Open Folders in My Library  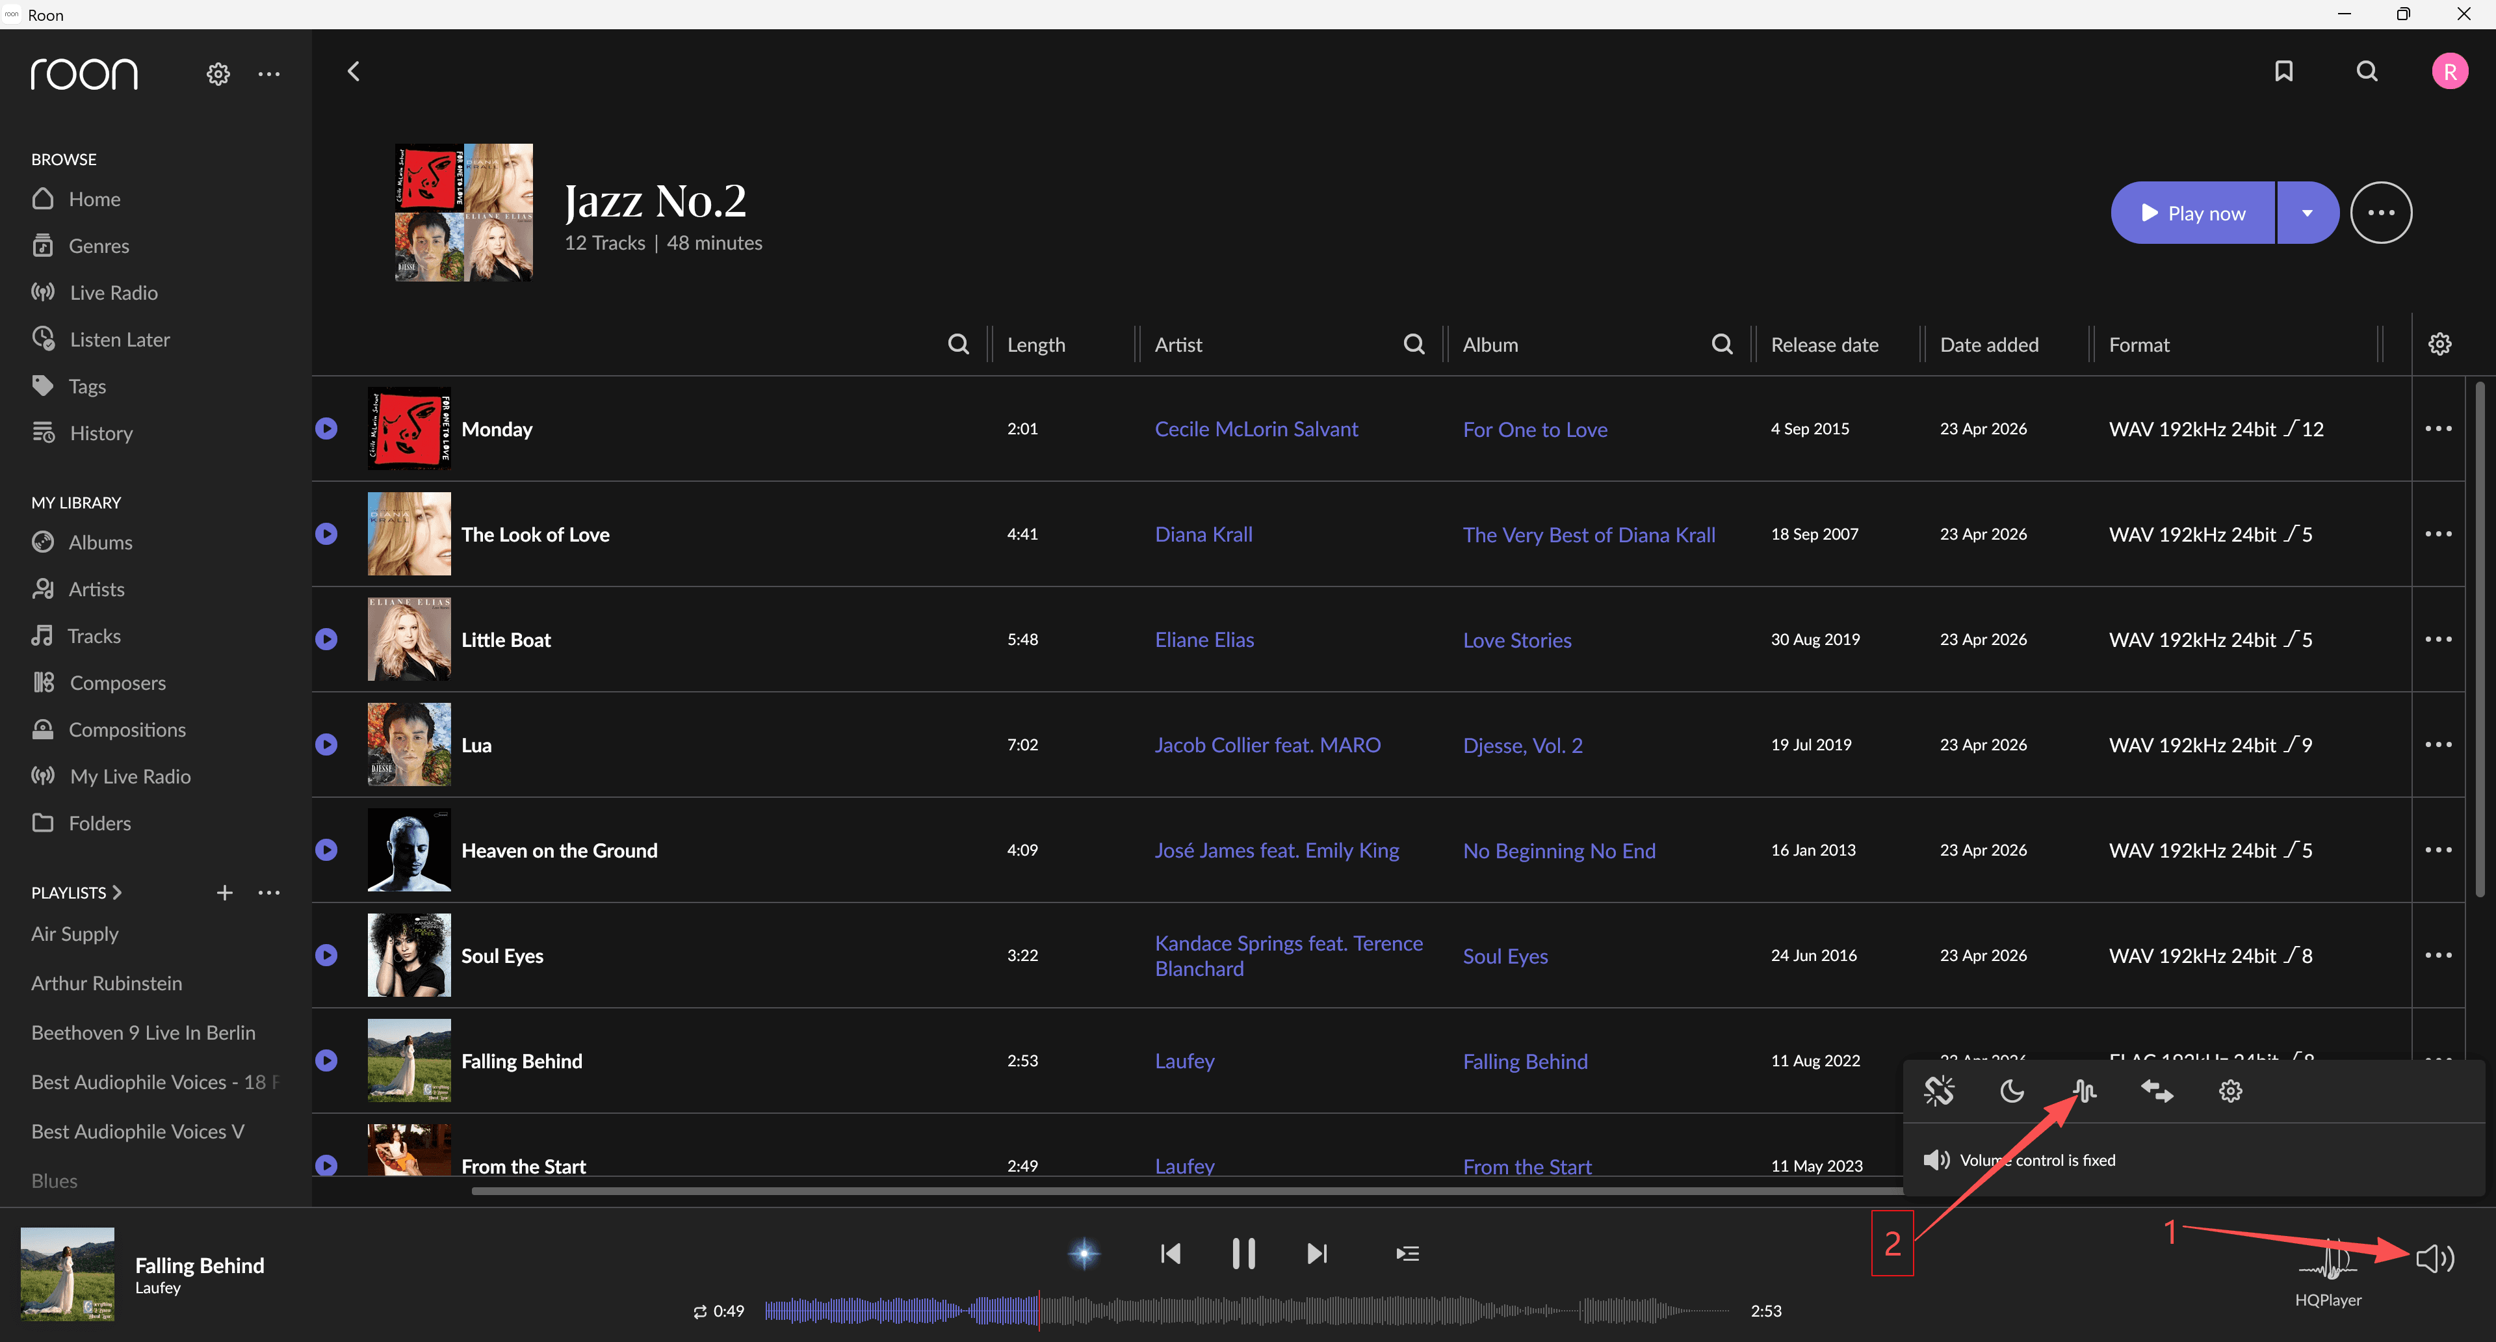tap(81, 822)
